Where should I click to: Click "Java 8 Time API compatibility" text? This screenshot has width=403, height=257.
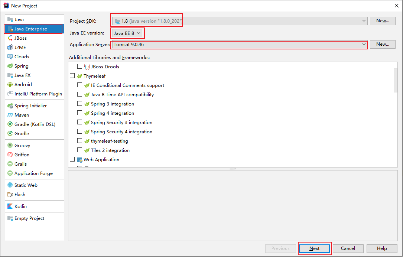click(x=122, y=95)
